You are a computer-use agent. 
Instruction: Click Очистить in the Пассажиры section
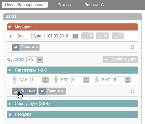[x=52, y=91]
